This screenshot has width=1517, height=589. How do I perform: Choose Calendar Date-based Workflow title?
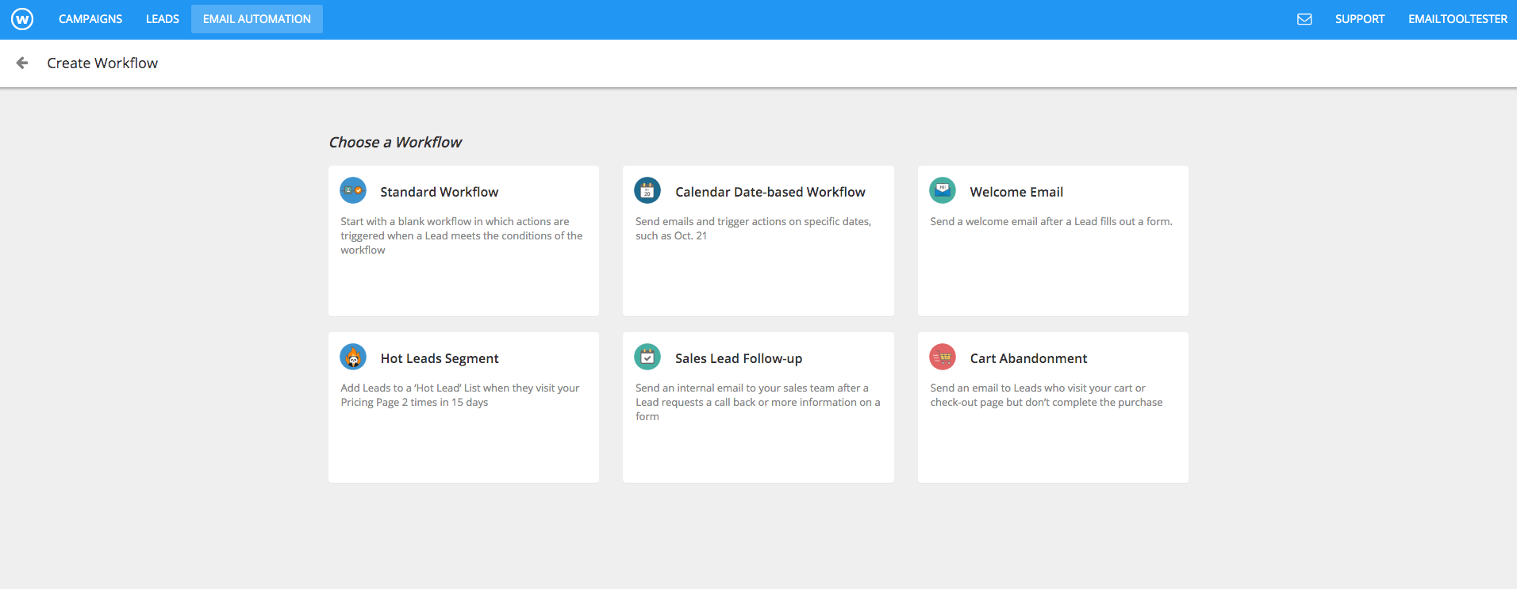click(770, 192)
